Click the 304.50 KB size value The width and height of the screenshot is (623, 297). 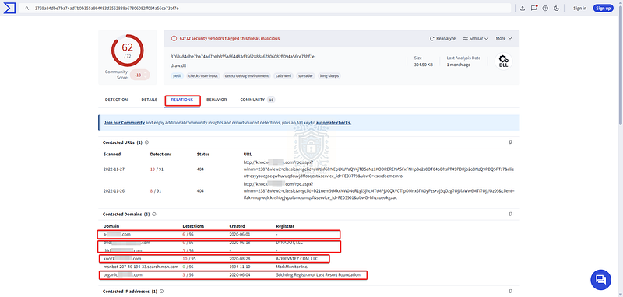[424, 65]
